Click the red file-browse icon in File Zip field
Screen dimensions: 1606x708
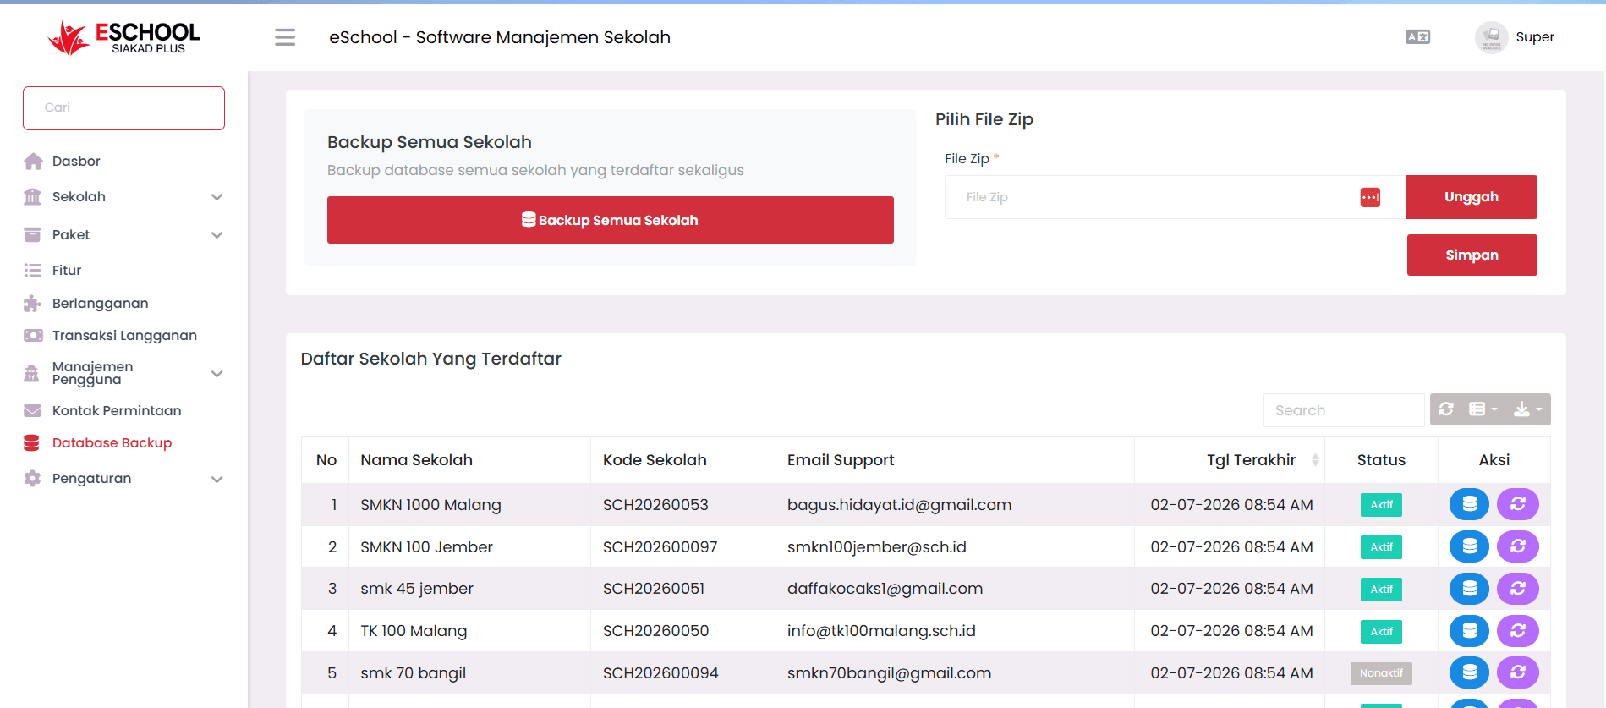pos(1370,197)
